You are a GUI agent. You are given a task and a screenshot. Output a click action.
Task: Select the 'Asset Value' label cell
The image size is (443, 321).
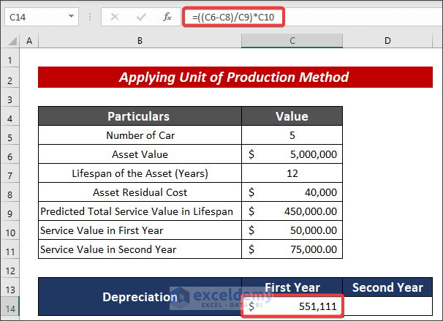pos(140,154)
